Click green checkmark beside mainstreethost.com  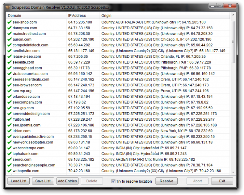click(x=9, y=33)
